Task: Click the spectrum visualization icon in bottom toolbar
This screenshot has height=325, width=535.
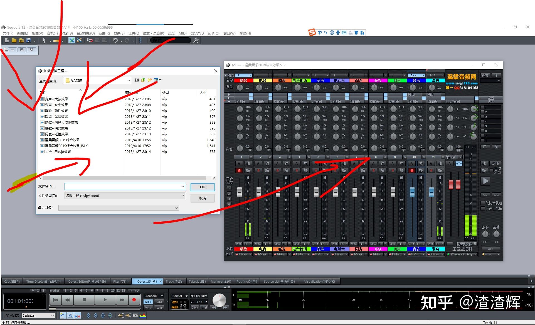Action: (x=142, y=316)
